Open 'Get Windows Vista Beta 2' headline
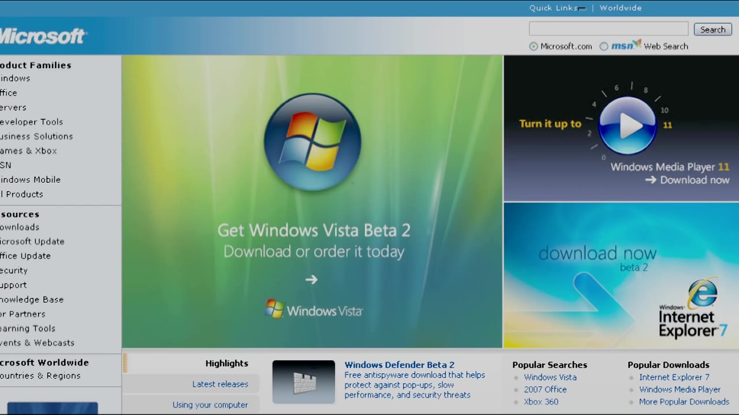This screenshot has height=415, width=739. [x=314, y=231]
